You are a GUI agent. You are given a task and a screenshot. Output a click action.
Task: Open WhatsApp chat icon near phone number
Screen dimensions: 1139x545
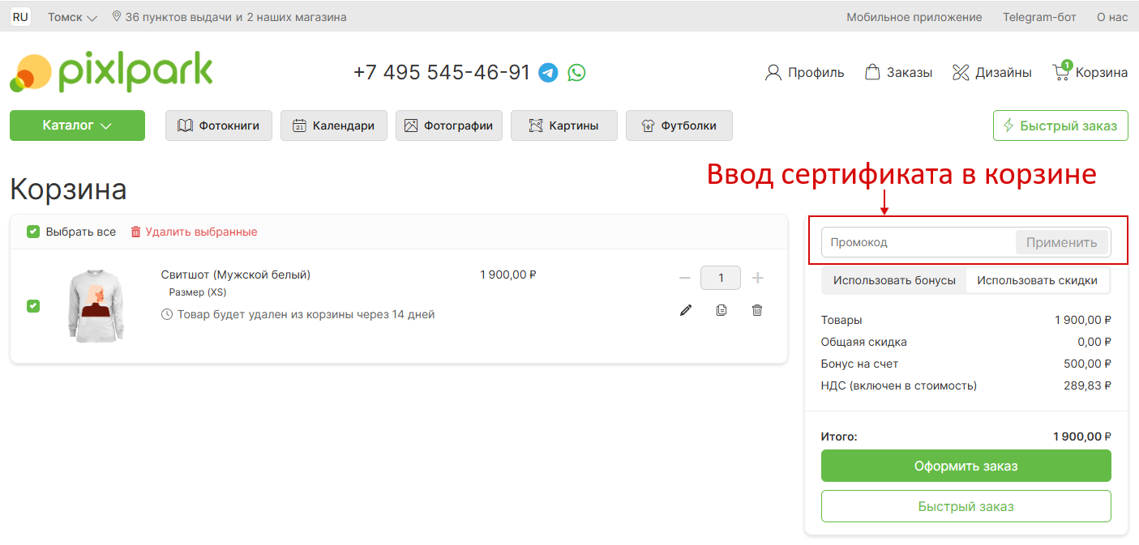pyautogui.click(x=576, y=73)
